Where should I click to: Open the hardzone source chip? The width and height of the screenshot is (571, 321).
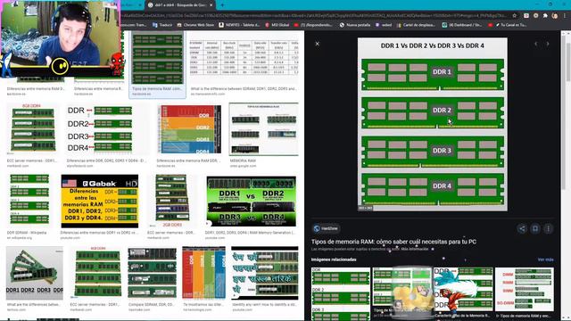point(326,228)
